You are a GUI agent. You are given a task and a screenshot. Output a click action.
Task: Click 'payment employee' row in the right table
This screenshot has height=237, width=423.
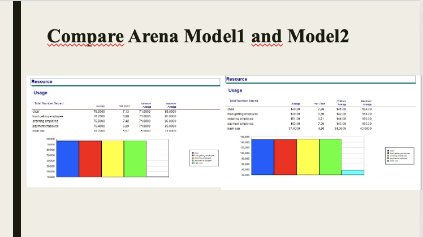tap(240, 124)
